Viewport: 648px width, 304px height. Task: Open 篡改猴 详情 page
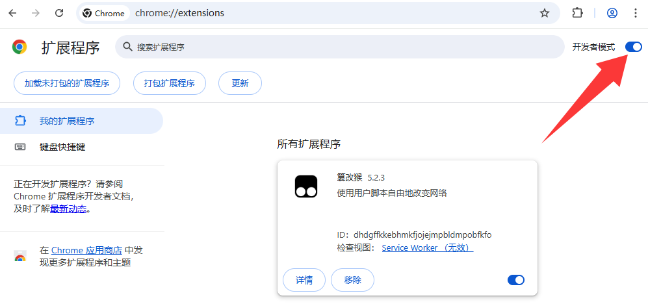click(304, 280)
